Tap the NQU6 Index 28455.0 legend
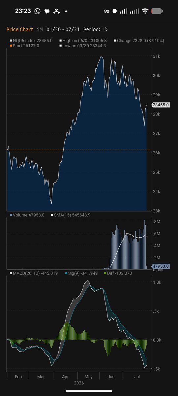The width and height of the screenshot is (178, 396). tap(31, 41)
